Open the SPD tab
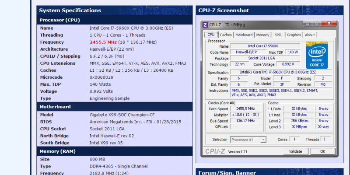Image resolution: width=350 pixels, height=175 pixels. (x=278, y=35)
